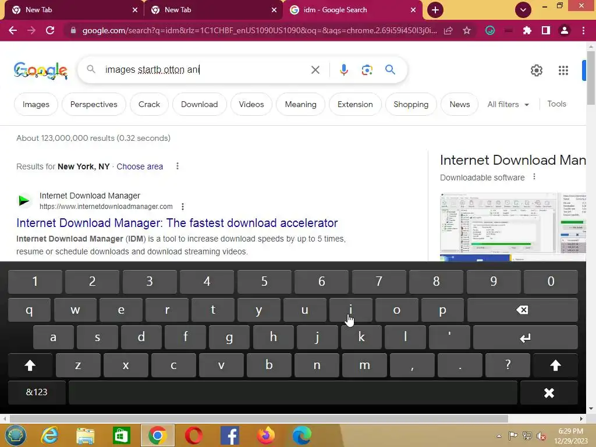Open the search Tools button
This screenshot has height=447, width=596.
pyautogui.click(x=556, y=104)
